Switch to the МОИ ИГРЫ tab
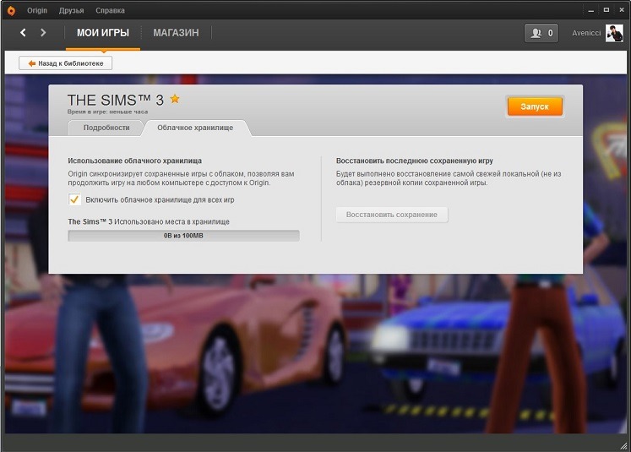 [x=103, y=33]
